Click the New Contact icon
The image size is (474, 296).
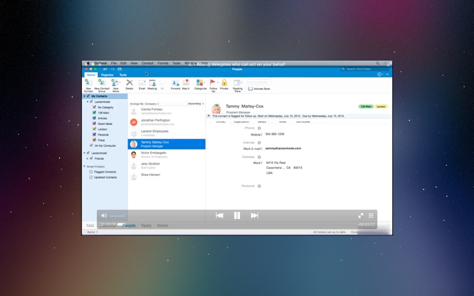88,82
